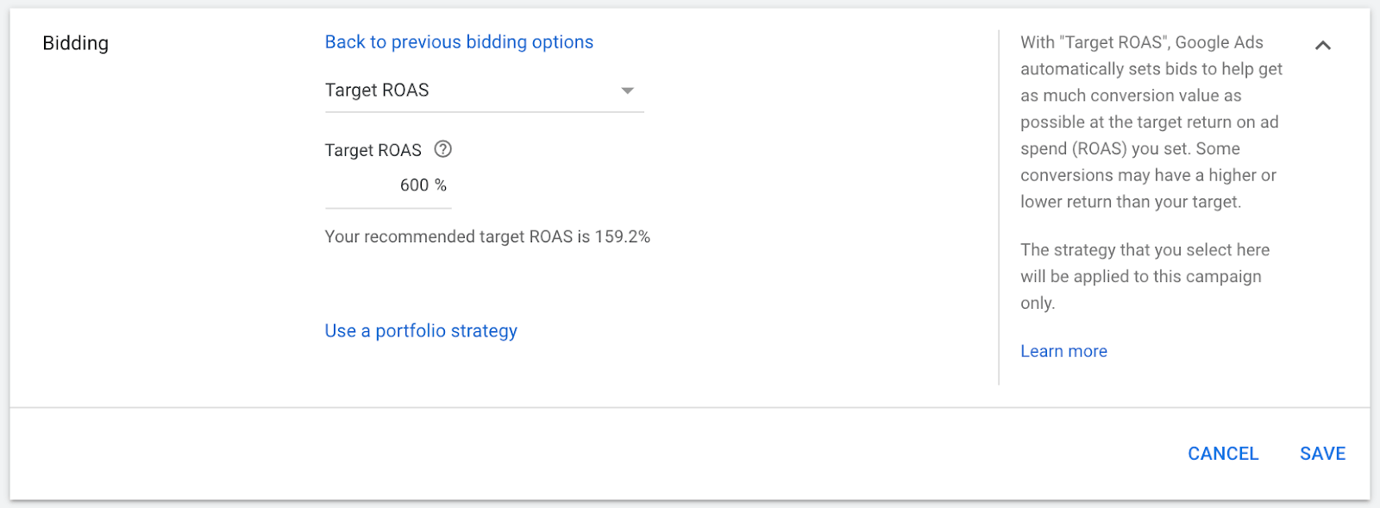Click the Target ROAS help question-mark icon
Screen dimensions: 1380x508
tap(442, 149)
